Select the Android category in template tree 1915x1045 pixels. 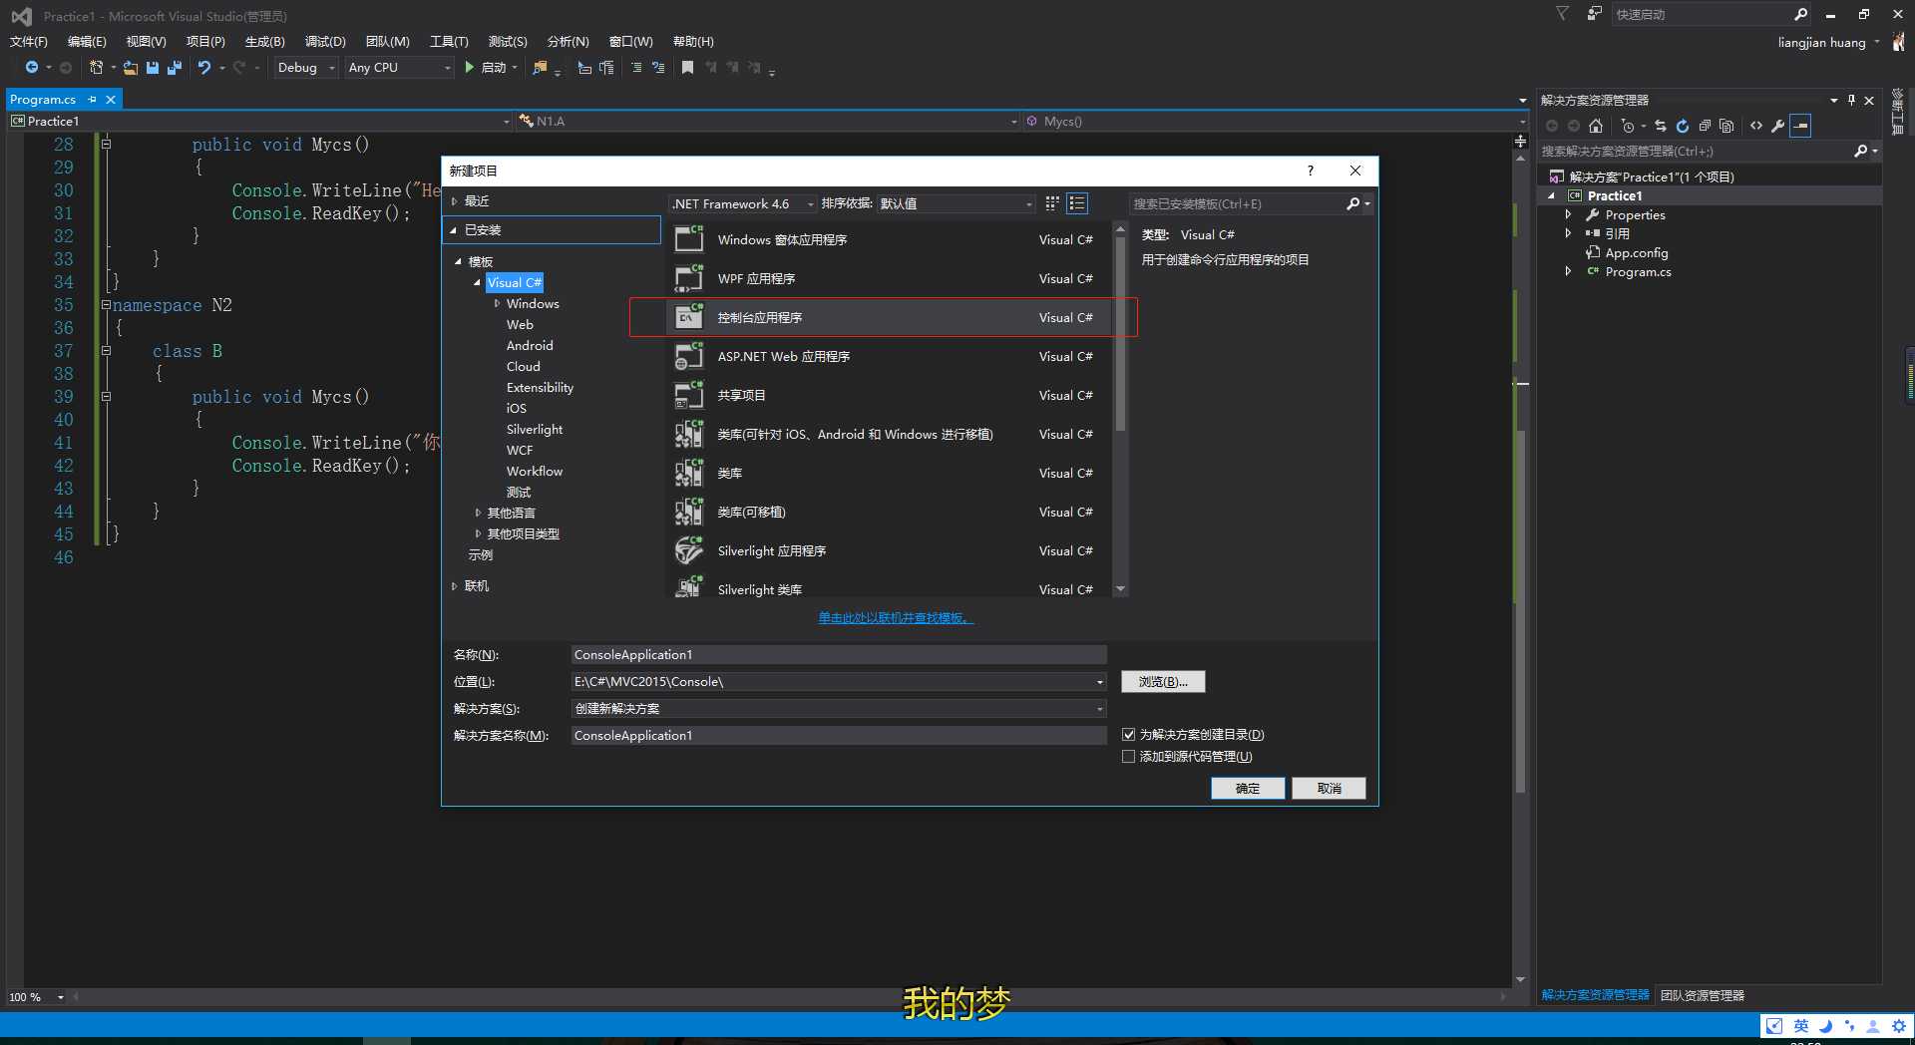(530, 346)
